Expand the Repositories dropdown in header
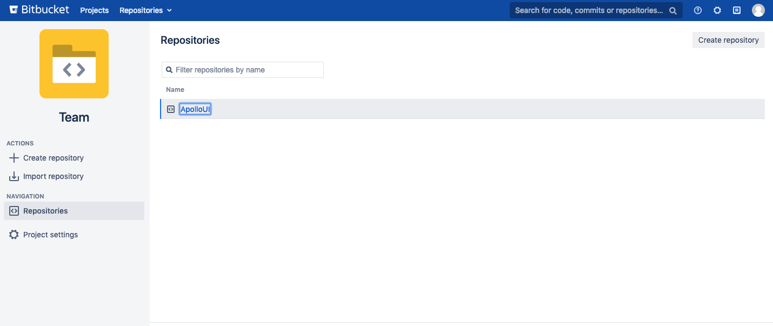 [x=145, y=10]
